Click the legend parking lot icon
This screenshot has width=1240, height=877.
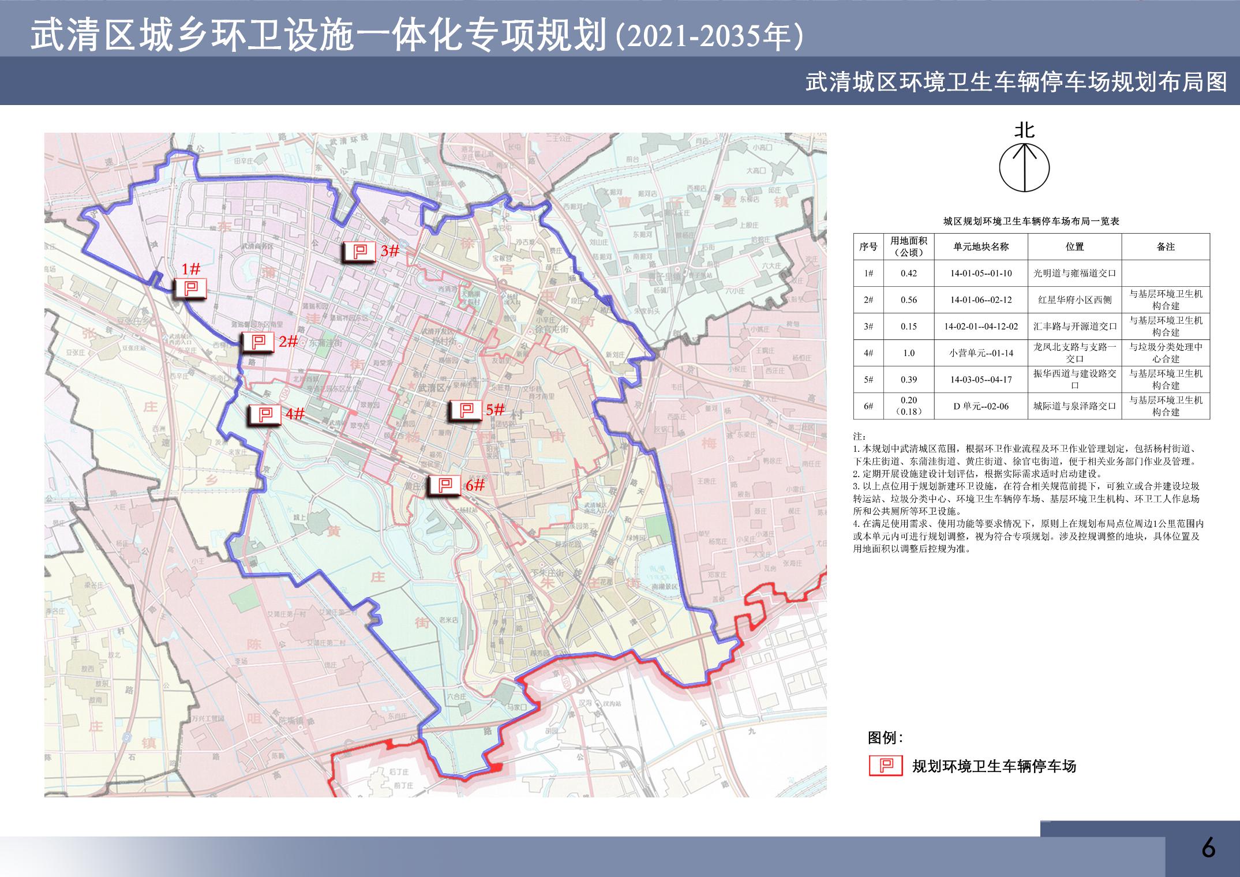coord(886,766)
